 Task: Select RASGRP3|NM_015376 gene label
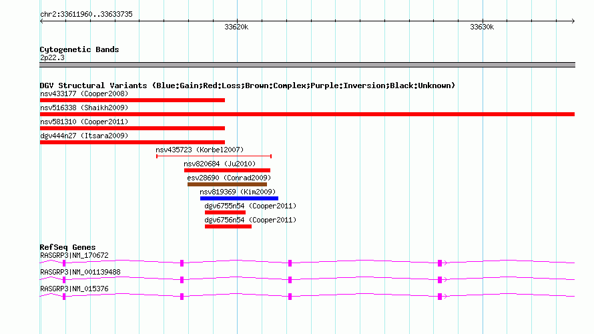[74, 289]
